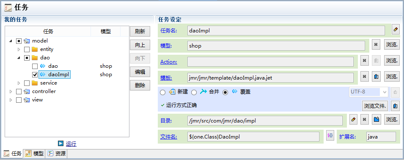Clear the 模型 field with its X icon
The image size is (404, 160).
click(x=376, y=45)
